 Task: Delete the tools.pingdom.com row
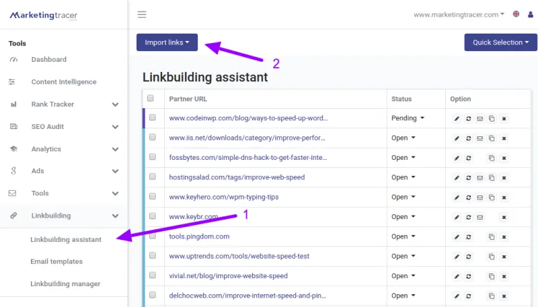pos(504,236)
